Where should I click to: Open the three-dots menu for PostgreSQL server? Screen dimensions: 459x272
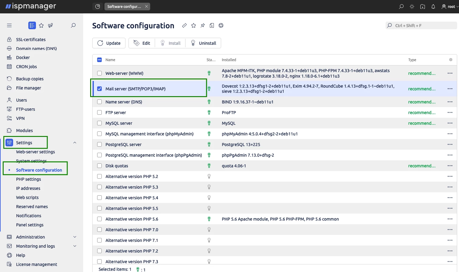450,145
